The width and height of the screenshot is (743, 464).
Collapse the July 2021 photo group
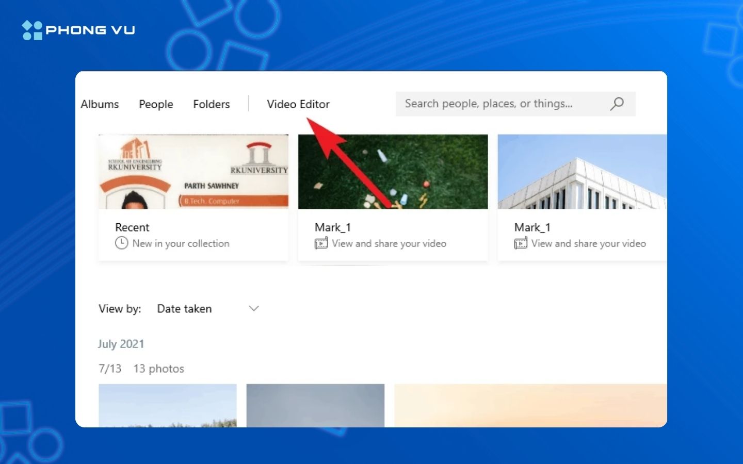tap(121, 344)
